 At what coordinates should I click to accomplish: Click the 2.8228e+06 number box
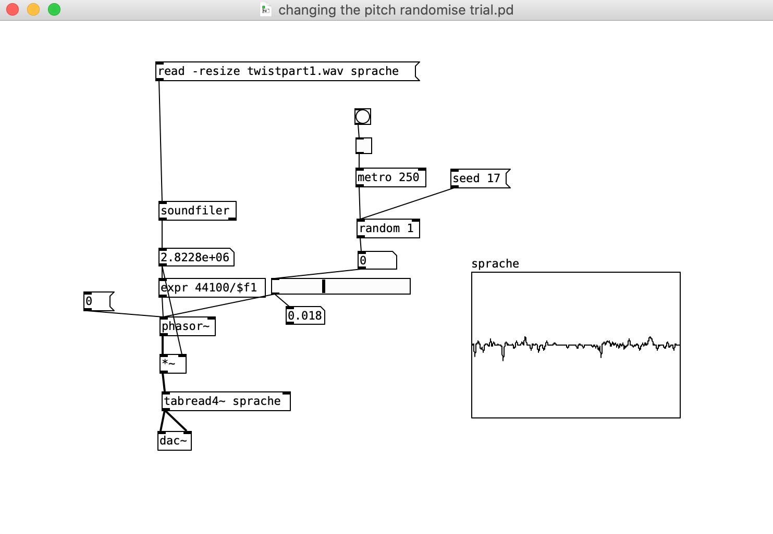pyautogui.click(x=197, y=257)
